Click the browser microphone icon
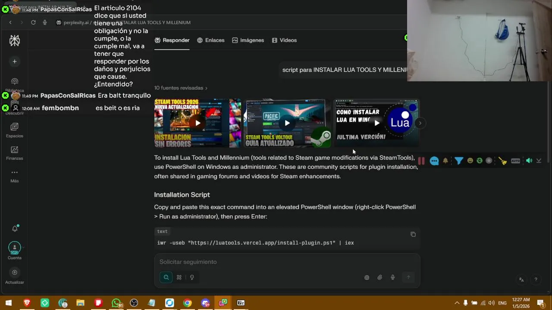552x310 pixels. point(45,22)
